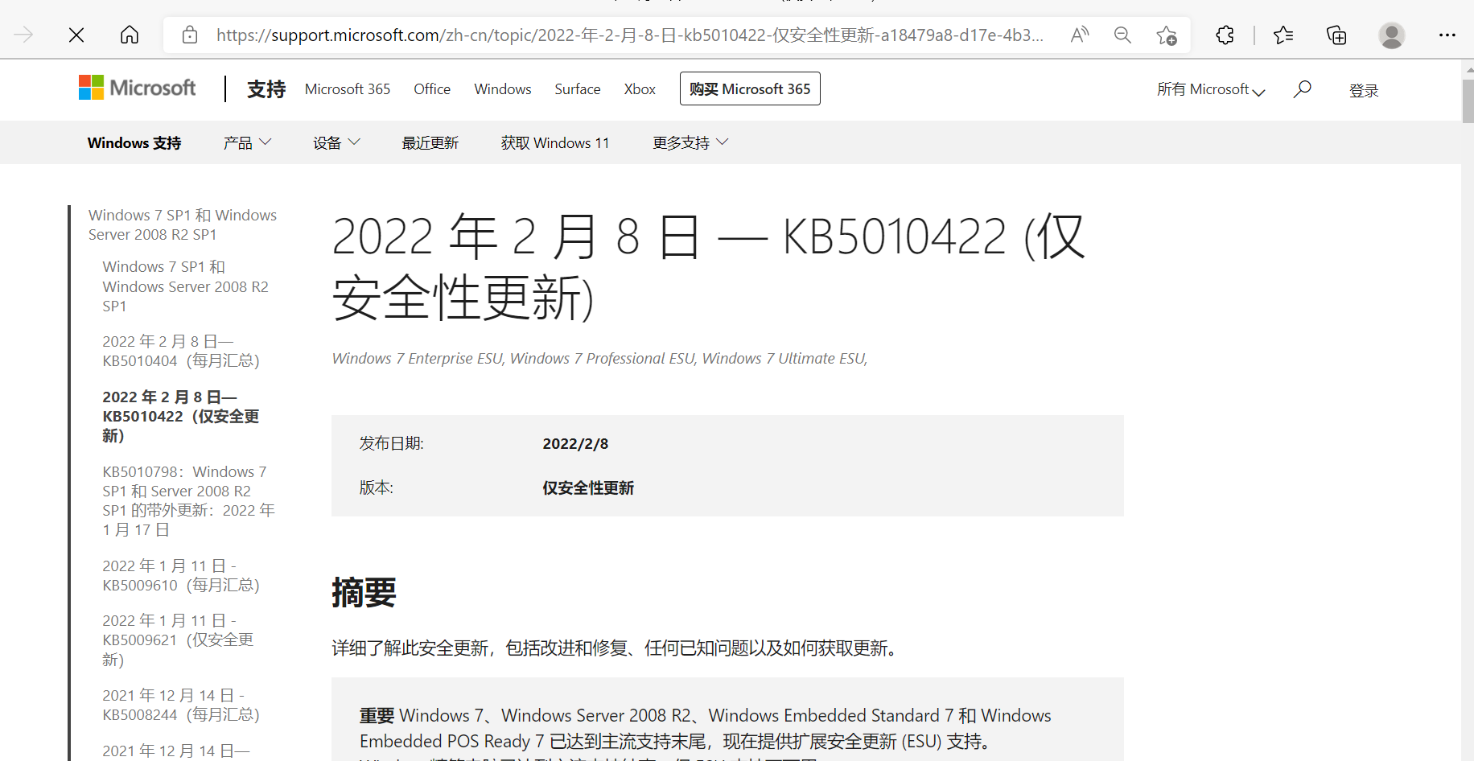
Task: Expand the 产品 dropdown
Action: pos(247,143)
